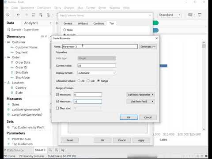The width and height of the screenshot is (212, 159).
Task: Click the search icon beside Dimensions
Action: [46, 36]
